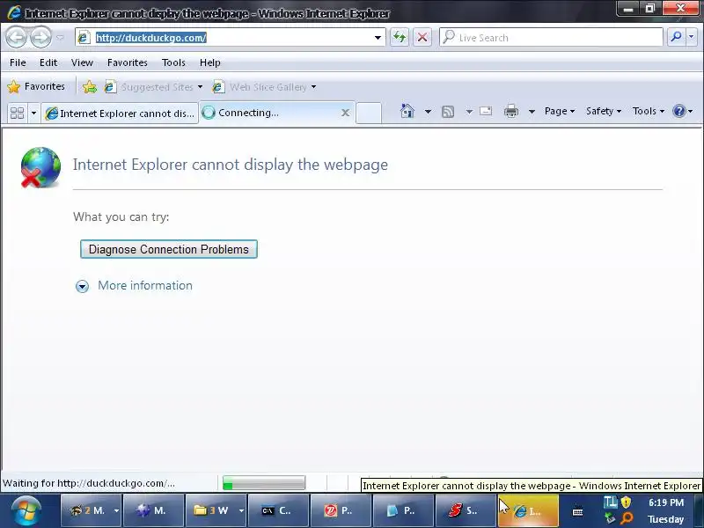
Task: Expand the Print dropdown arrow
Action: pyautogui.click(x=532, y=111)
